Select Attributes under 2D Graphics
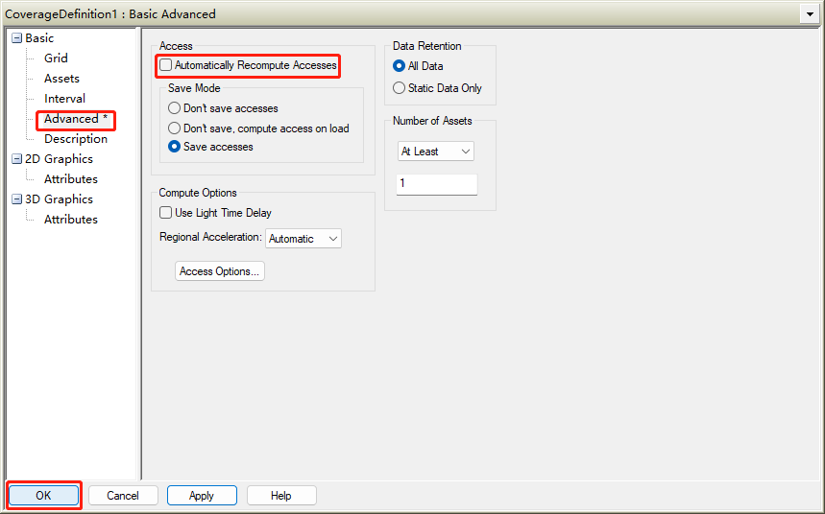This screenshot has width=825, height=514. 70,179
